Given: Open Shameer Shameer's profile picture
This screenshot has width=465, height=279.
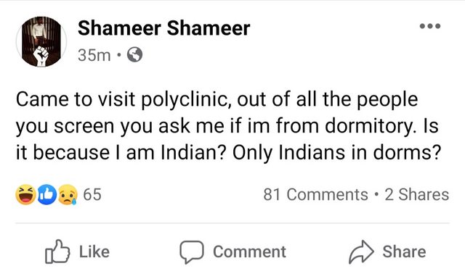Looking at the screenshot, I should pyautogui.click(x=41, y=41).
